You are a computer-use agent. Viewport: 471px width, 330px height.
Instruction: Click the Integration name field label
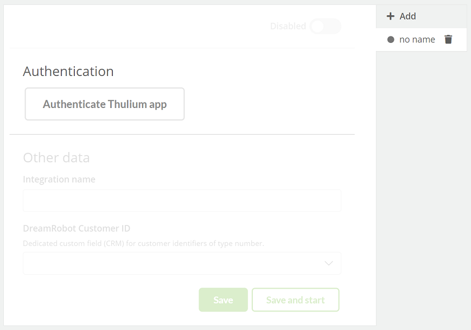pyautogui.click(x=59, y=179)
